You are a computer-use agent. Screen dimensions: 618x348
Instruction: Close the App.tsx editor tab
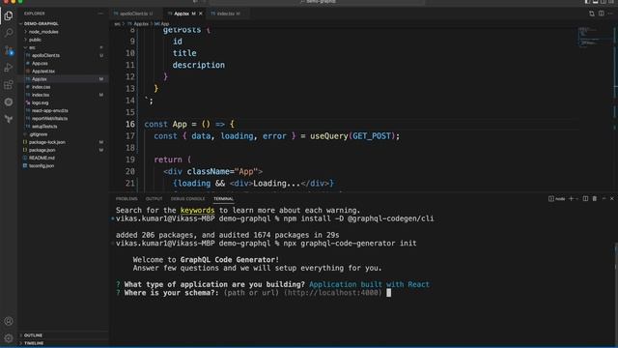[201, 14]
